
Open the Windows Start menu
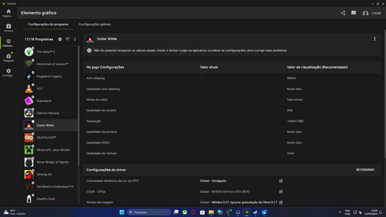tap(122, 212)
